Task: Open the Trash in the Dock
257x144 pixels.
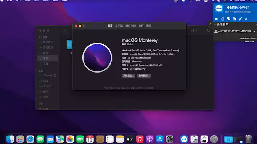Action: (x=248, y=139)
